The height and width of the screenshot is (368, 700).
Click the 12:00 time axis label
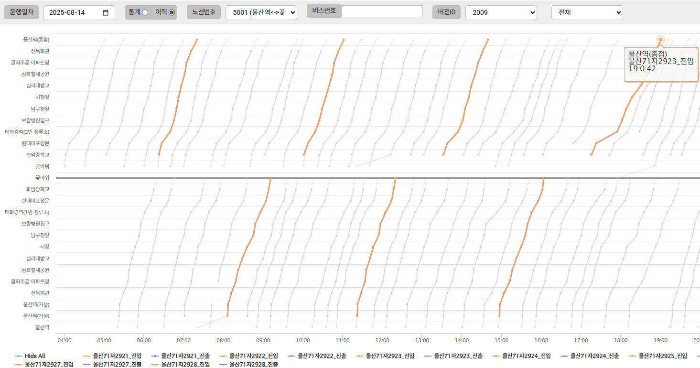[382, 340]
